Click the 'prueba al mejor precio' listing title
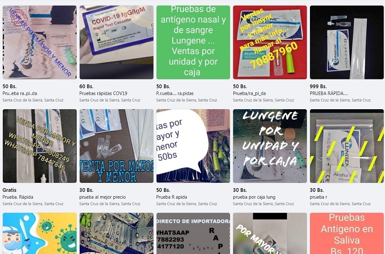This screenshot has width=385, height=254. pyautogui.click(x=103, y=197)
